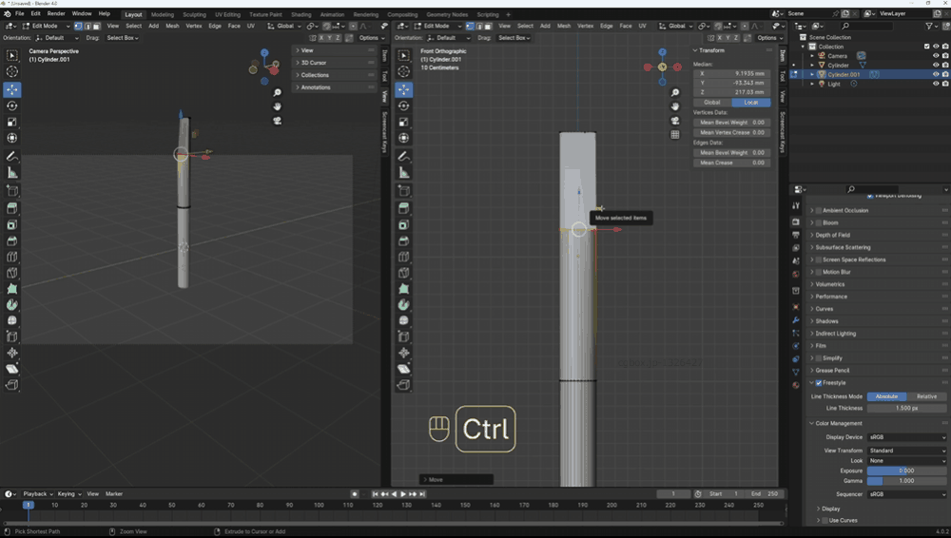Open the Render menu in top bar
The image size is (951, 538).
[56, 14]
